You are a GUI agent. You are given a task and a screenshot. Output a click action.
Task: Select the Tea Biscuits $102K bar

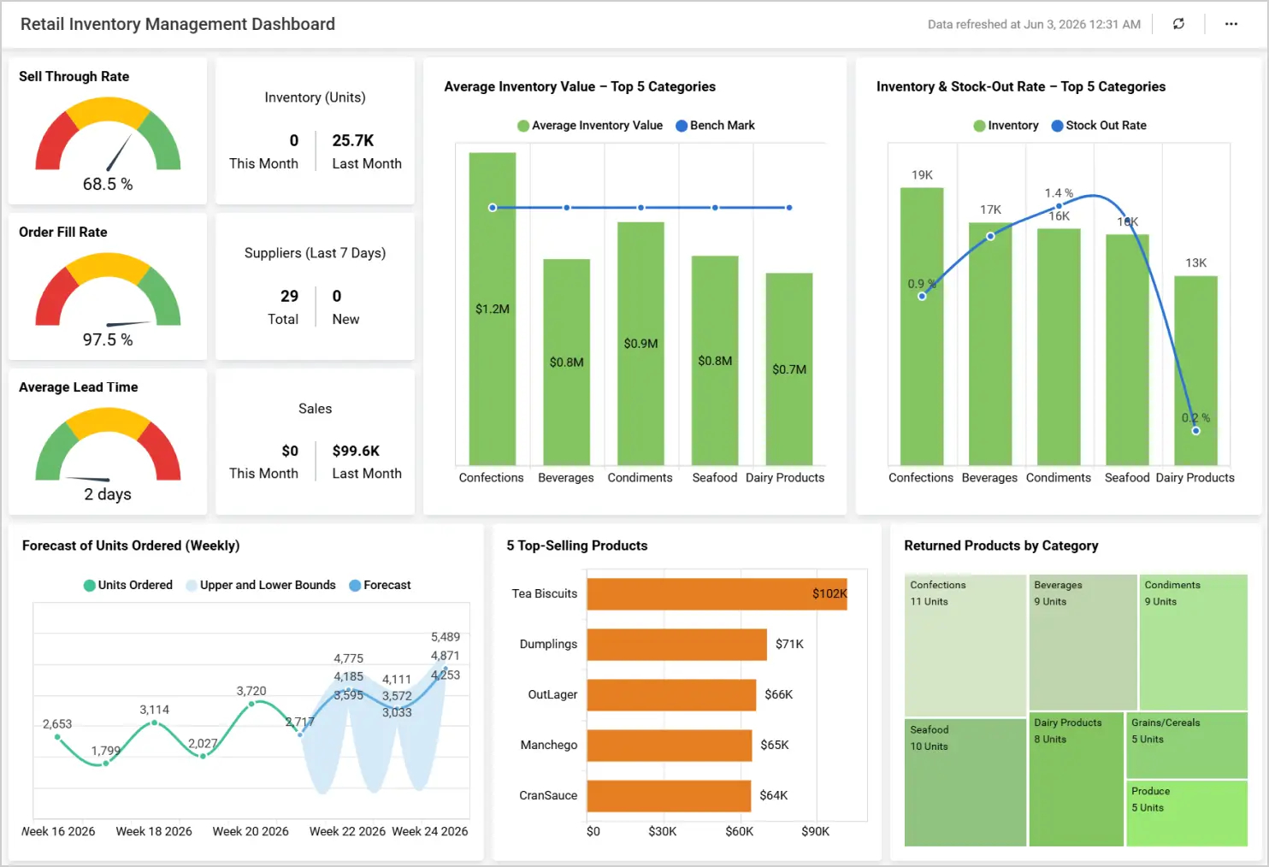pos(717,594)
